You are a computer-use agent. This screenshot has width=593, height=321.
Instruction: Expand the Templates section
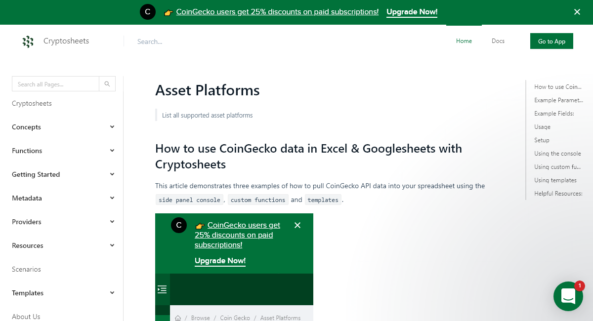coord(112,292)
